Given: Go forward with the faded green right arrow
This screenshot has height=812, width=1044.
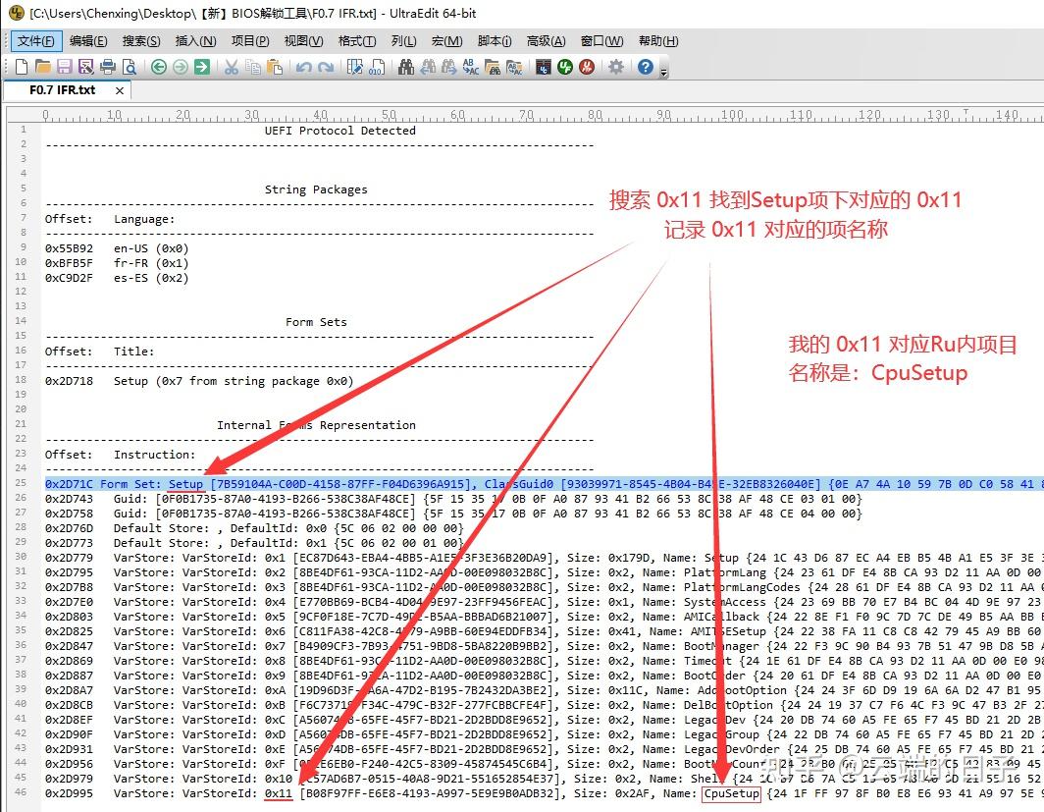Looking at the screenshot, I should (x=181, y=67).
